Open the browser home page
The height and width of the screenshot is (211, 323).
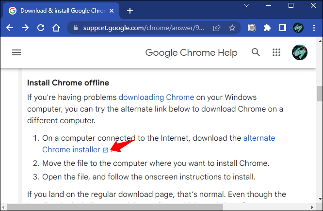coord(56,28)
